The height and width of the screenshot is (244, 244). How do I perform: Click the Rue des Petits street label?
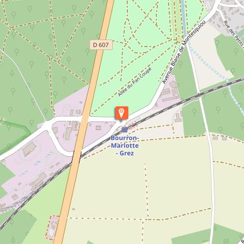coord(235,34)
